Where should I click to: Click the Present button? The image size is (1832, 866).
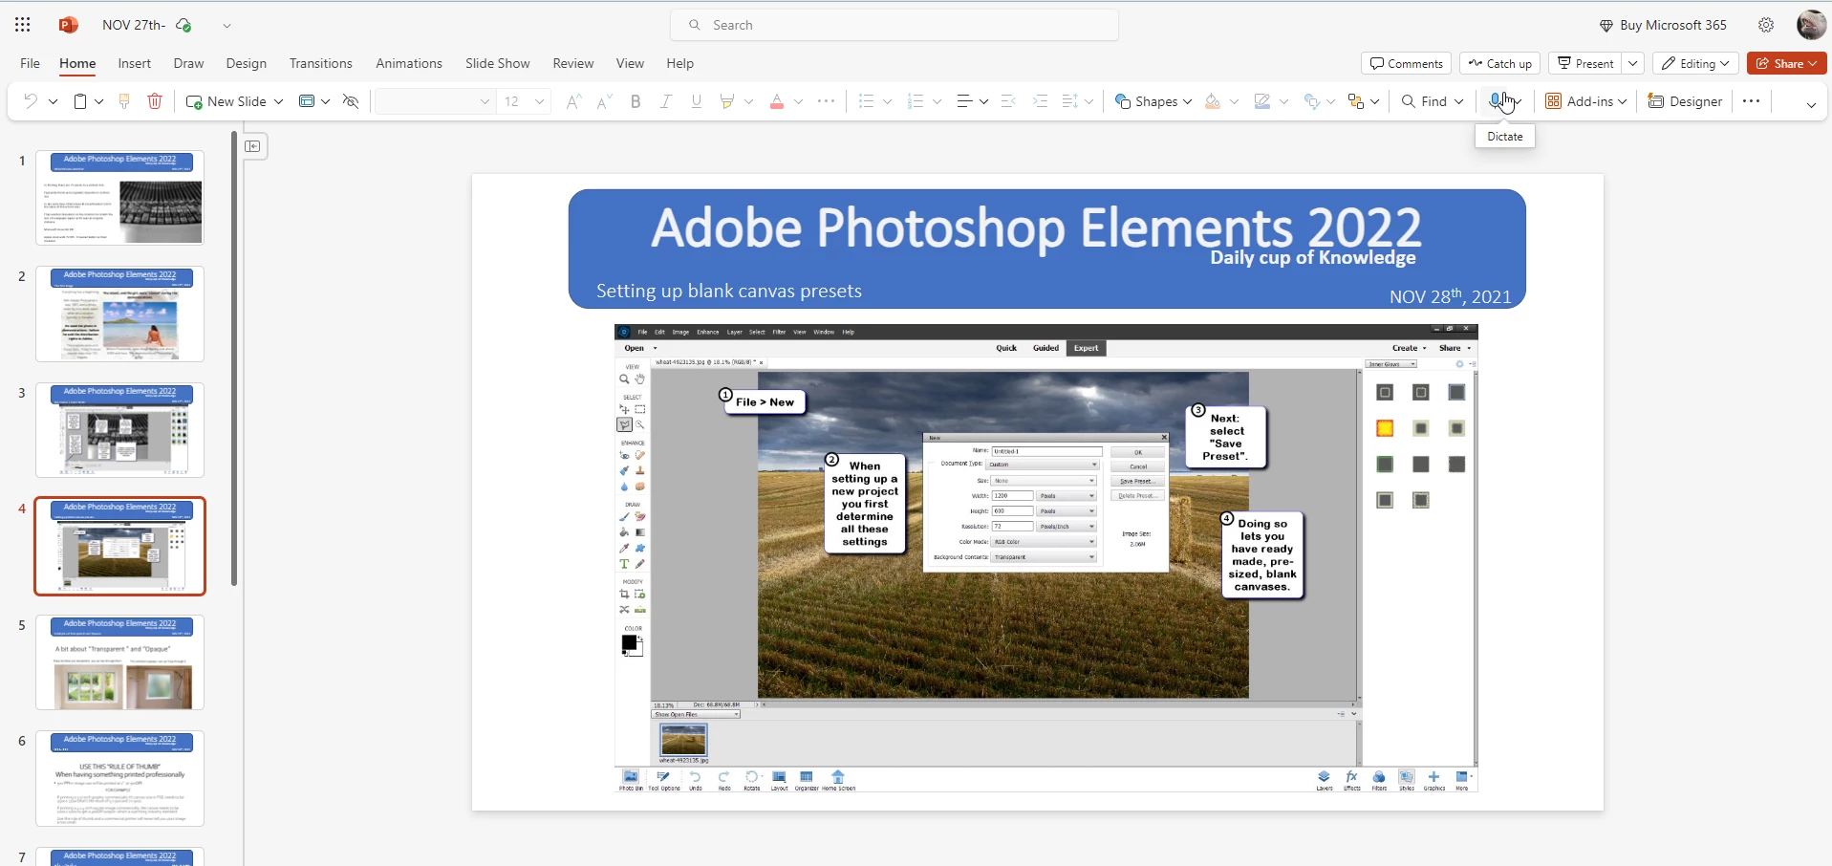point(1585,63)
